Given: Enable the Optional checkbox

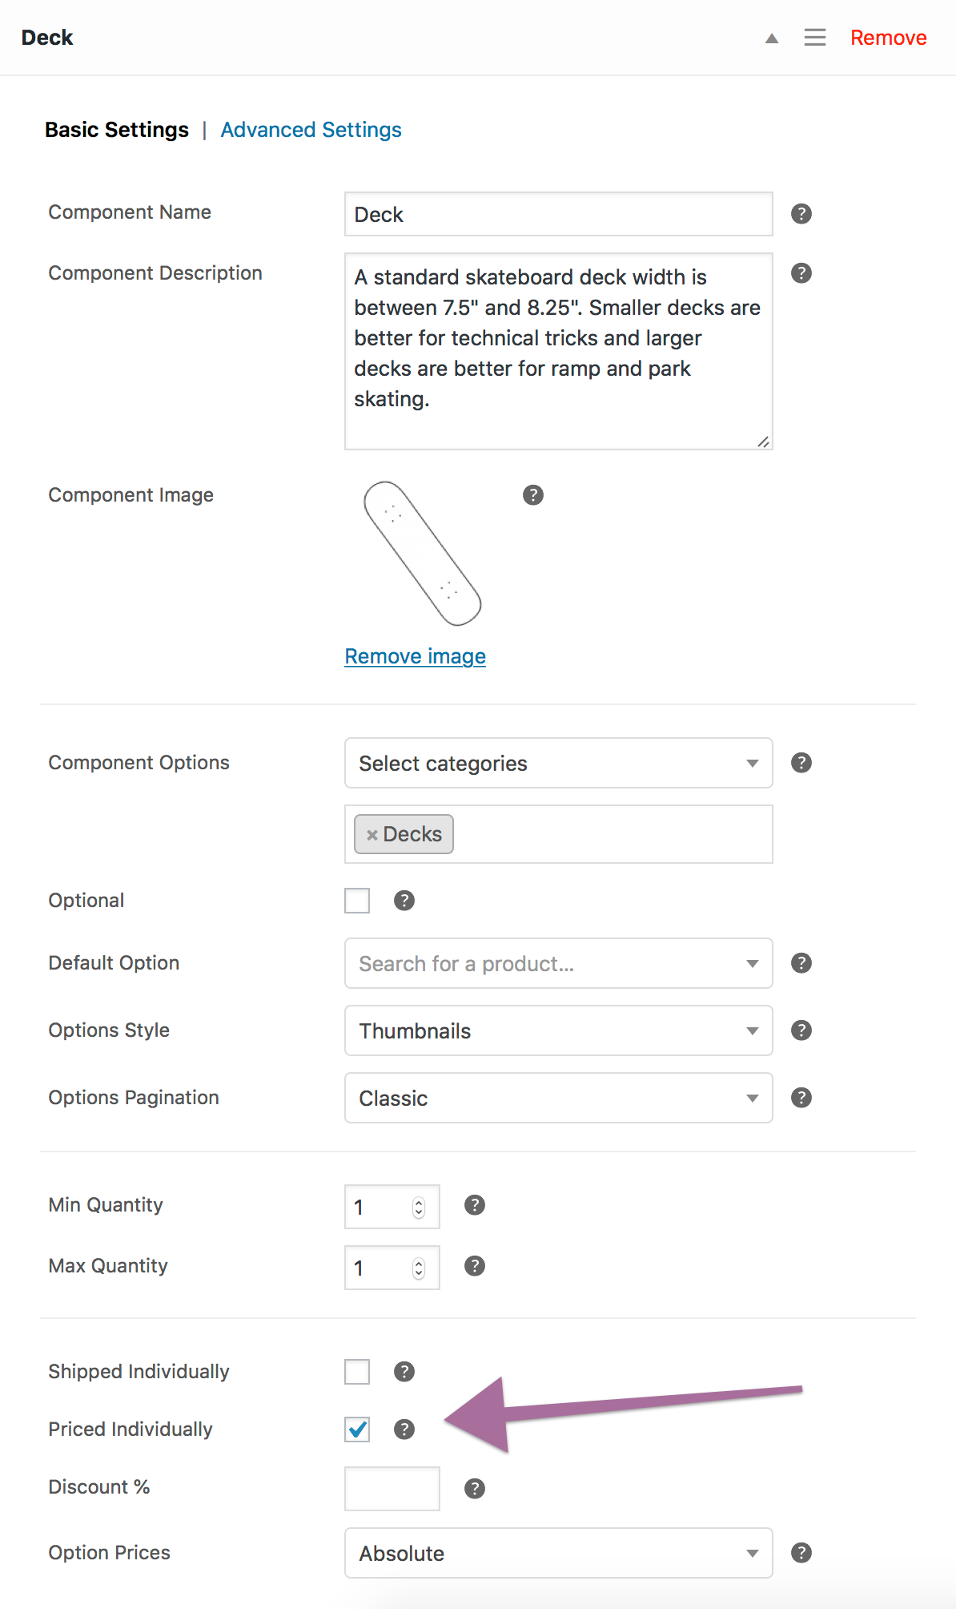Looking at the screenshot, I should pyautogui.click(x=357, y=901).
